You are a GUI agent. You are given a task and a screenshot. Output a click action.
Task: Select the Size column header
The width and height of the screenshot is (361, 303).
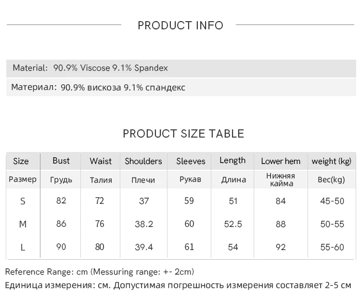point(21,161)
